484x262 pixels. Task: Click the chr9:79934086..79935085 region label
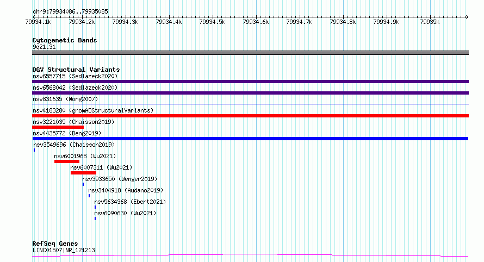coord(70,12)
